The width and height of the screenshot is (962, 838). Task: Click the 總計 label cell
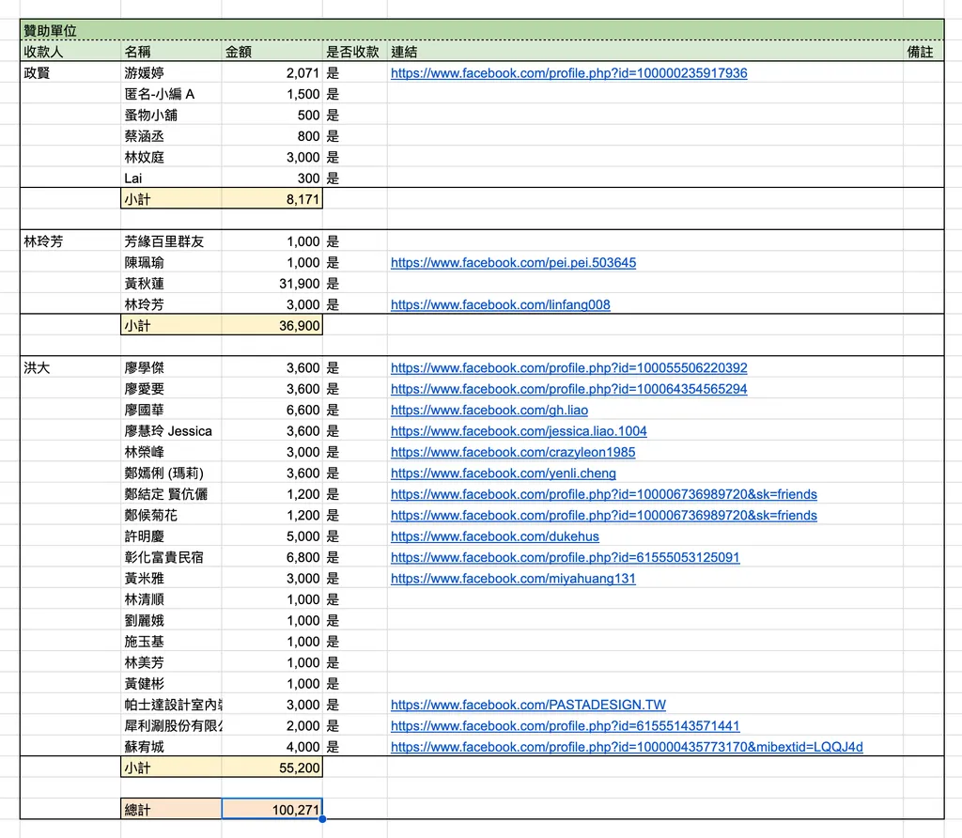pyautogui.click(x=171, y=810)
